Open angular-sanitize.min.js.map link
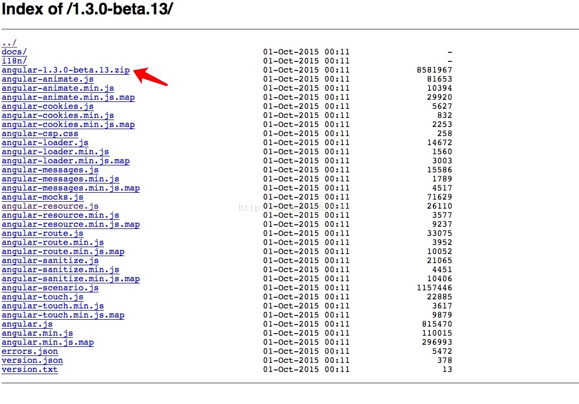Screen dimensions: 579x404 pos(71,279)
